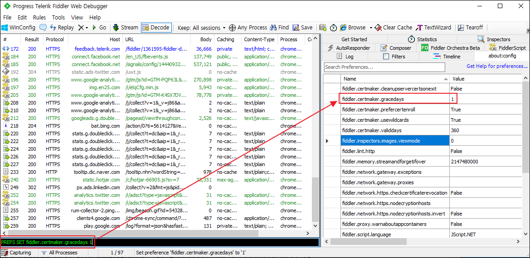
Task: Open the View menu
Action: pyautogui.click(x=77, y=18)
